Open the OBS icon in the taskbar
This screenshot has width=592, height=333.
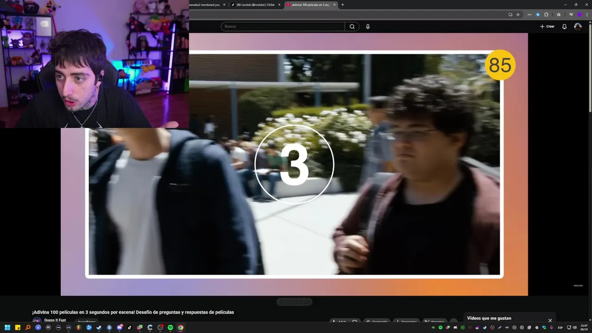pos(160,327)
